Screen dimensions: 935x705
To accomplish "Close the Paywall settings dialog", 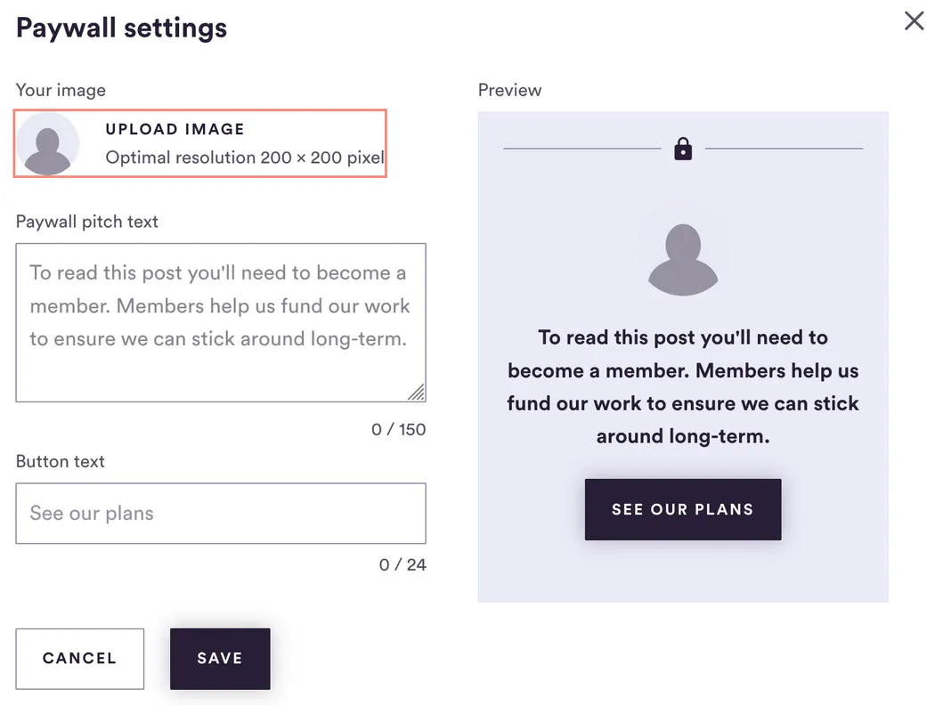I will point(914,20).
